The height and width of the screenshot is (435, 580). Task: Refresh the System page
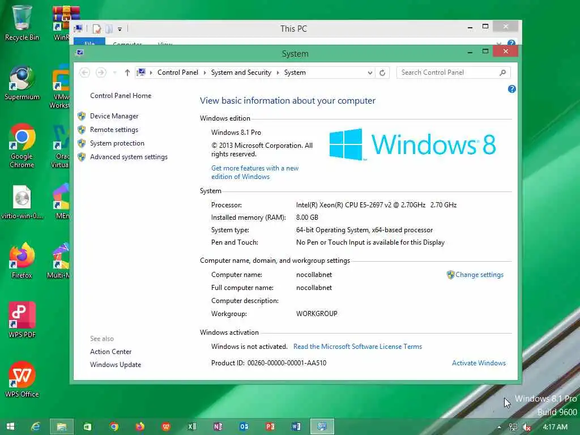point(382,72)
